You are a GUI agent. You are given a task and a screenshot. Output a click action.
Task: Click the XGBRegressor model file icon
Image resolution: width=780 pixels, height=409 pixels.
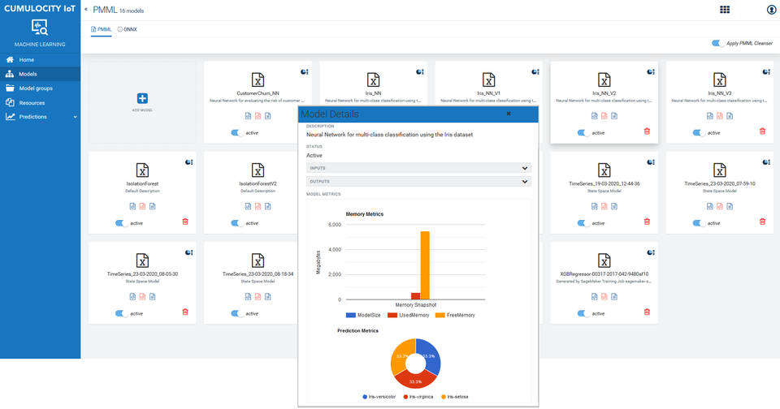[x=604, y=260]
